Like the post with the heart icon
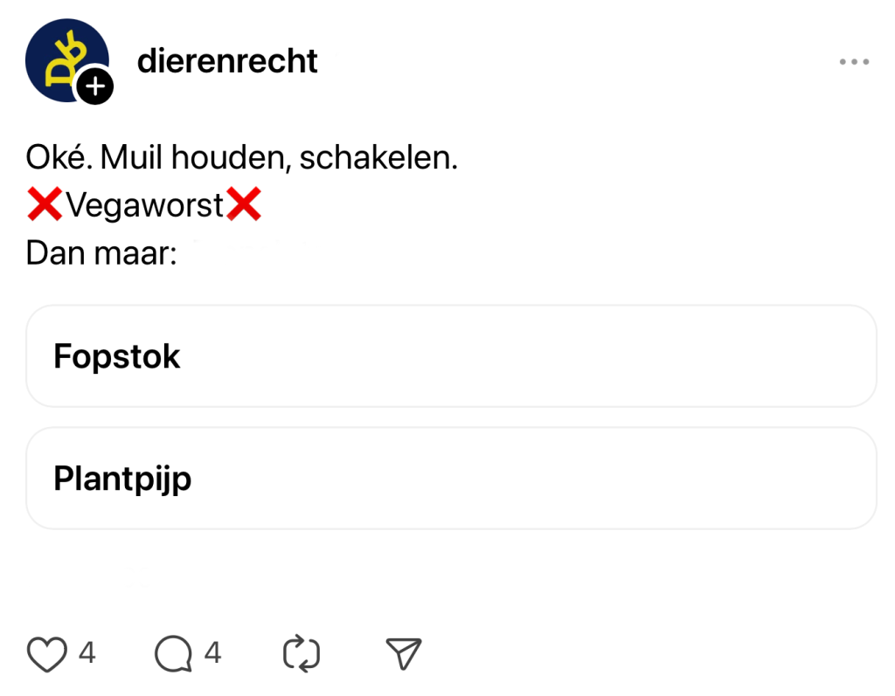Viewport: 895px width, 696px height. [47, 654]
